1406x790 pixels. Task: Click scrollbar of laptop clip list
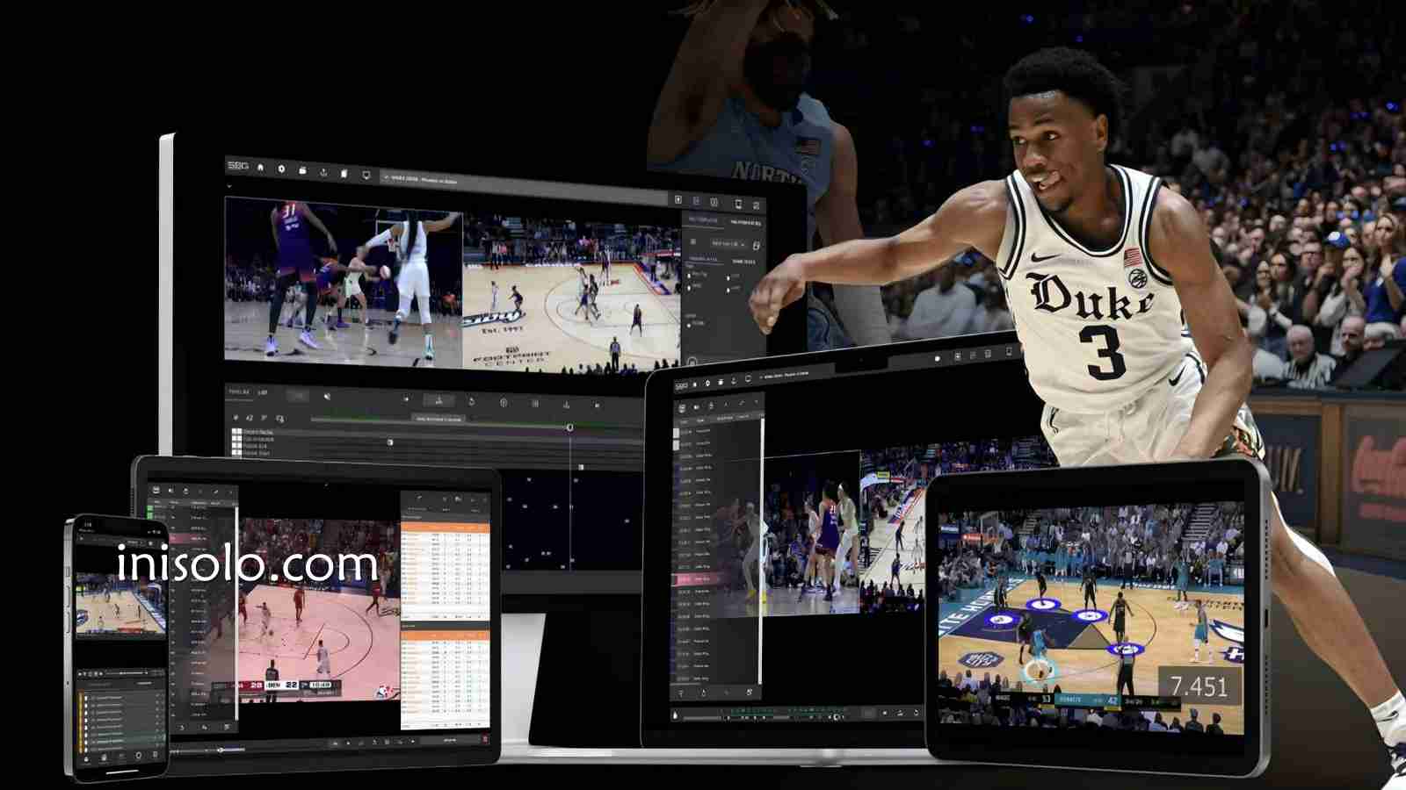[761, 551]
